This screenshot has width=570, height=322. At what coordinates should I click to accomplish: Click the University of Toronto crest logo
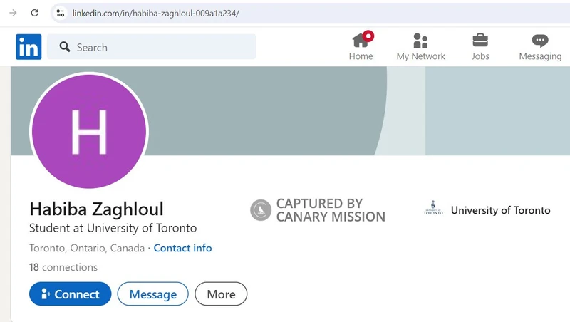pyautogui.click(x=433, y=208)
